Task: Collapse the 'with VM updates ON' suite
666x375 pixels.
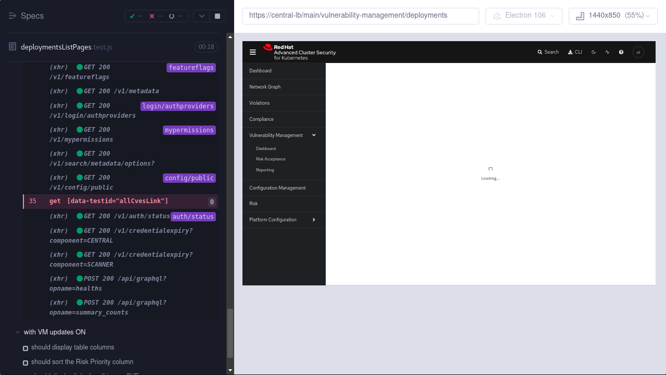Action: click(55, 332)
